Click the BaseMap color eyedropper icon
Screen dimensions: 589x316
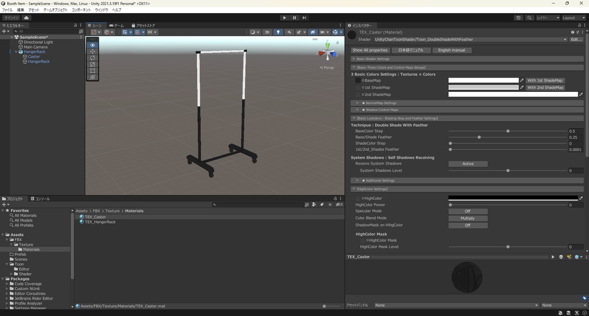[522, 80]
